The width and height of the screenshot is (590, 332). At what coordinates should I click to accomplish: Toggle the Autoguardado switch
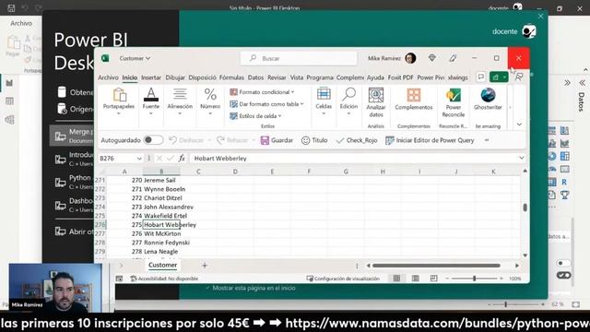(x=153, y=140)
